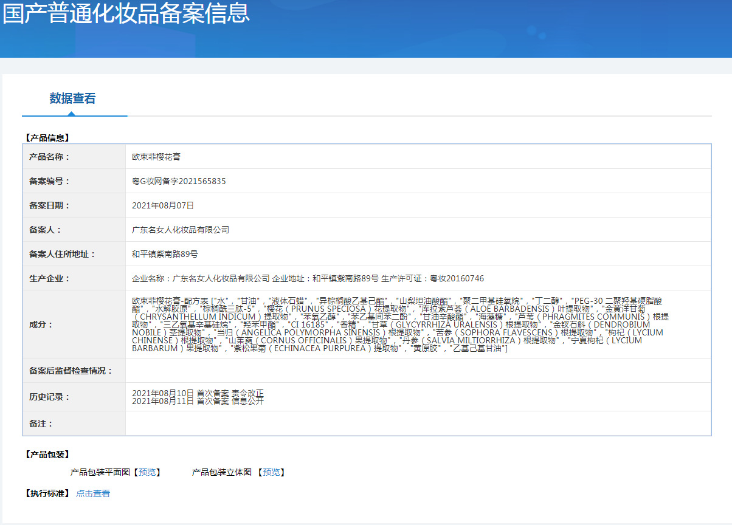The height and width of the screenshot is (525, 732).
Task: Select the ingredient list text under 成分
Action: point(401,324)
